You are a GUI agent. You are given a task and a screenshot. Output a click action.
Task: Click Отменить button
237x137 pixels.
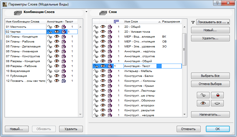pos(189,129)
